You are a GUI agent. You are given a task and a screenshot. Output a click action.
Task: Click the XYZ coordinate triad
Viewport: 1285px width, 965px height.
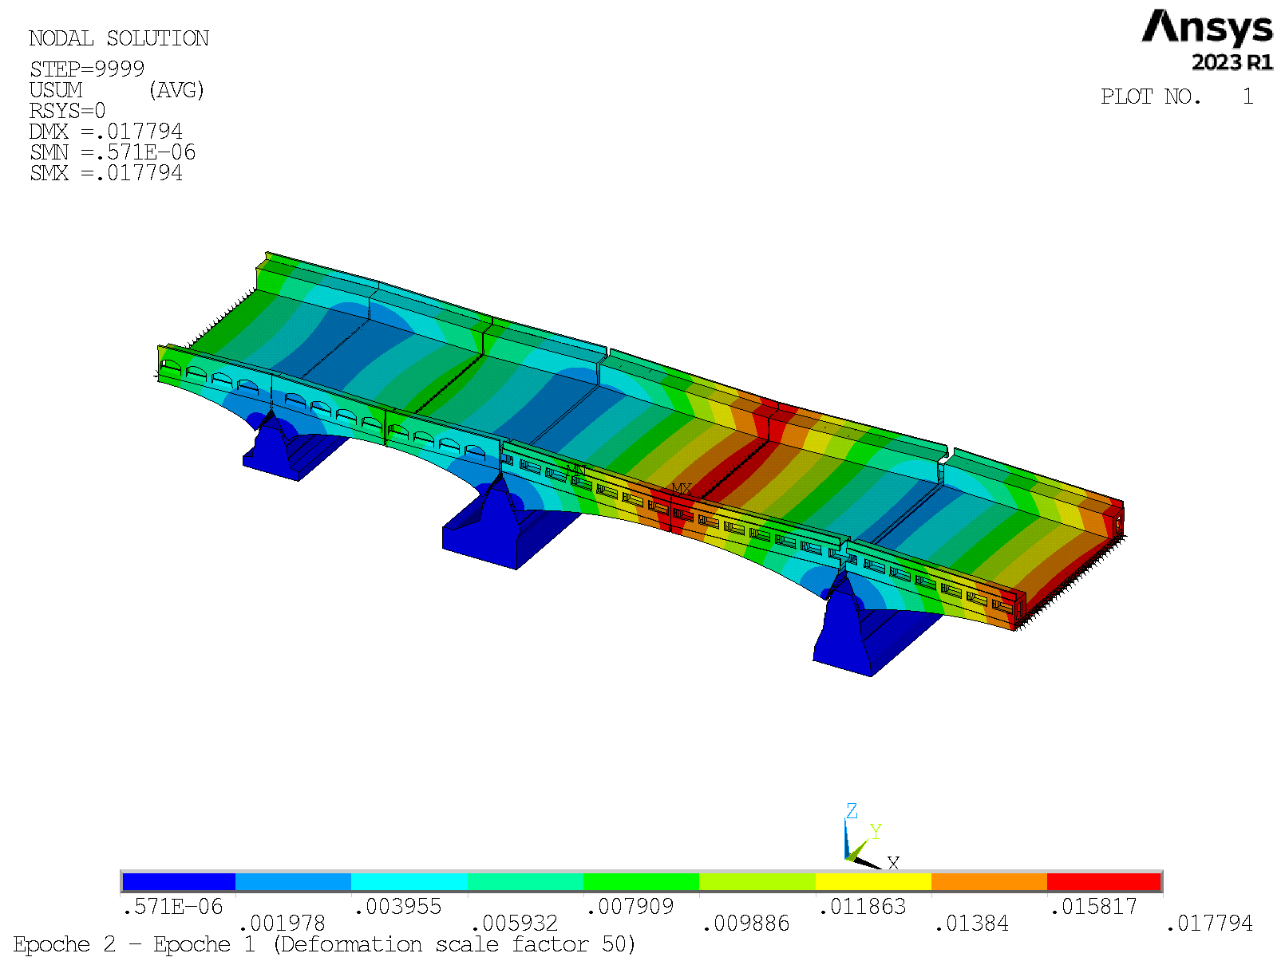(x=871, y=837)
